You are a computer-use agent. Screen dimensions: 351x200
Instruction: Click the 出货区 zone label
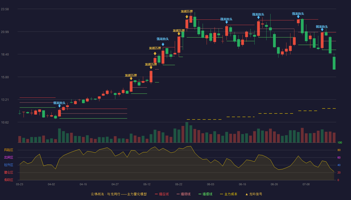[x=9, y=157]
